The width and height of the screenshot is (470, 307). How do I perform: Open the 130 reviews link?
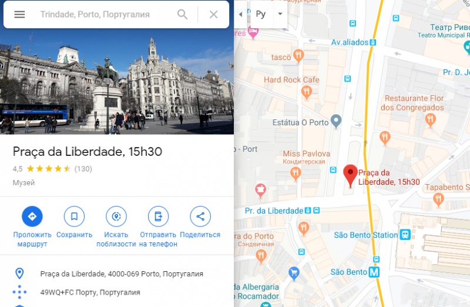coord(83,169)
